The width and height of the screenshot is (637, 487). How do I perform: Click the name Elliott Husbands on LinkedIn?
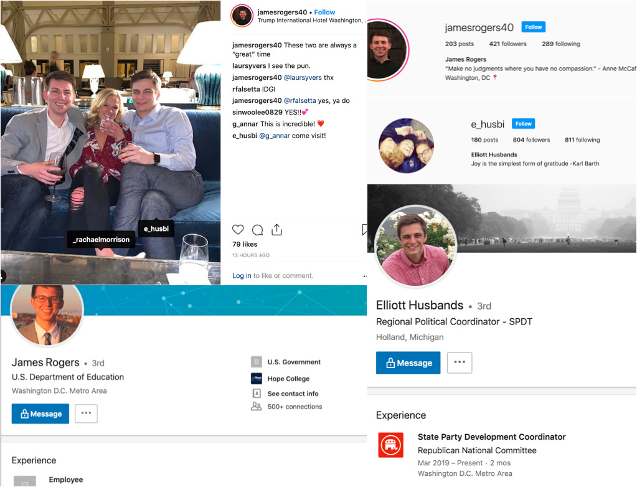420,305
